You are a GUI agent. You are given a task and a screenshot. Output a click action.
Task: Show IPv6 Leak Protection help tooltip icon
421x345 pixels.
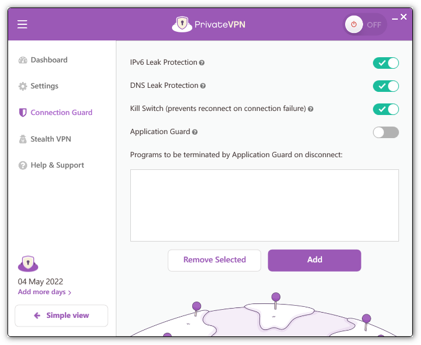point(202,62)
